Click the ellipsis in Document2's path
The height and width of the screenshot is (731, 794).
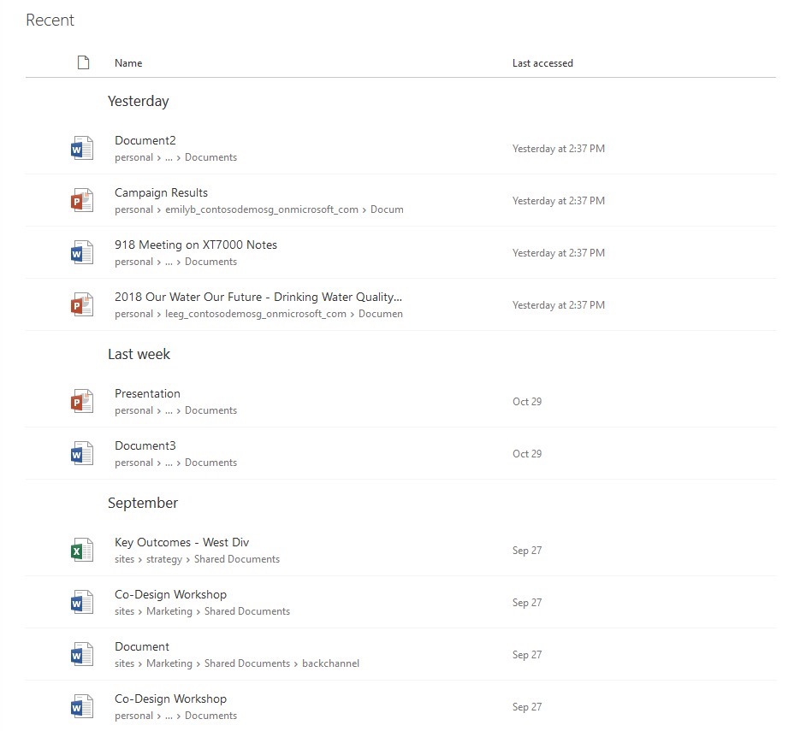[169, 158]
